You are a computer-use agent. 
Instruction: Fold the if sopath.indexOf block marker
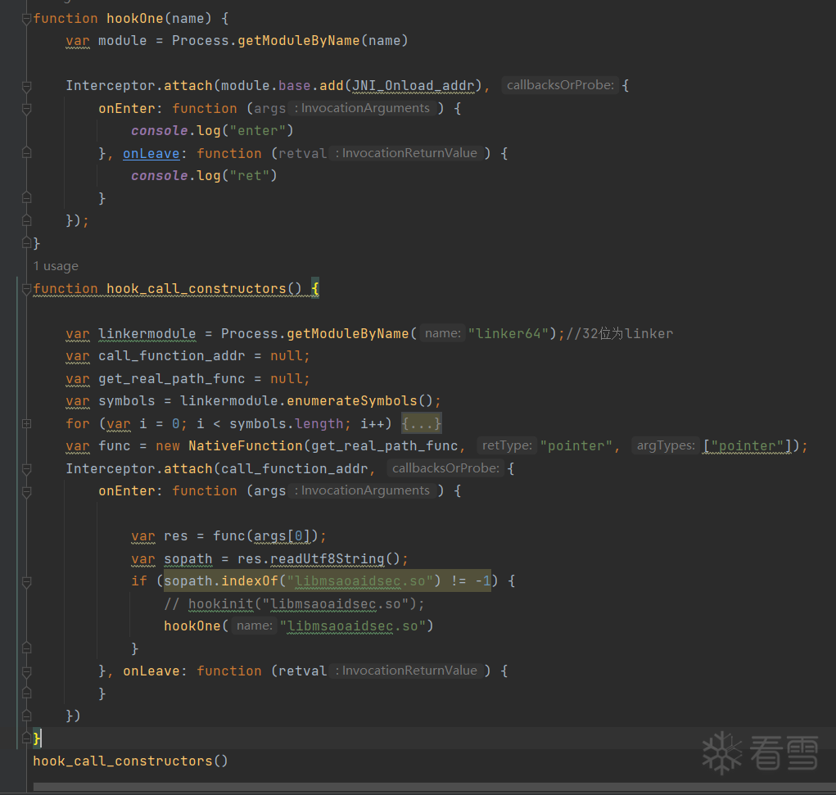tap(27, 582)
